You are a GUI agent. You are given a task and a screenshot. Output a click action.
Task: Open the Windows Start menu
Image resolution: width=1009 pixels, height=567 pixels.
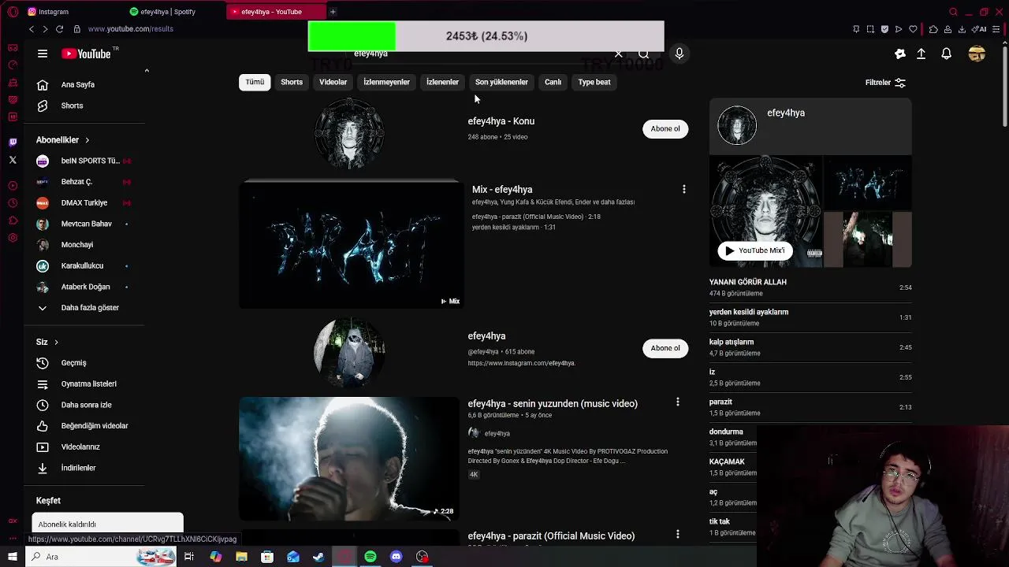pyautogui.click(x=13, y=557)
